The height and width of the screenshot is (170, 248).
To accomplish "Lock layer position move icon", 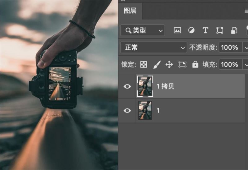I will (x=169, y=65).
